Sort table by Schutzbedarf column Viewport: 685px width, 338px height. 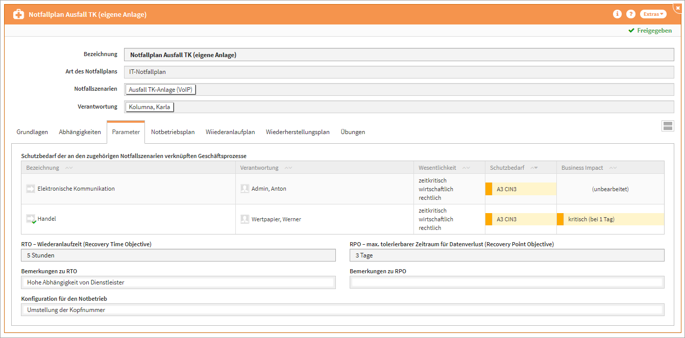tap(507, 168)
